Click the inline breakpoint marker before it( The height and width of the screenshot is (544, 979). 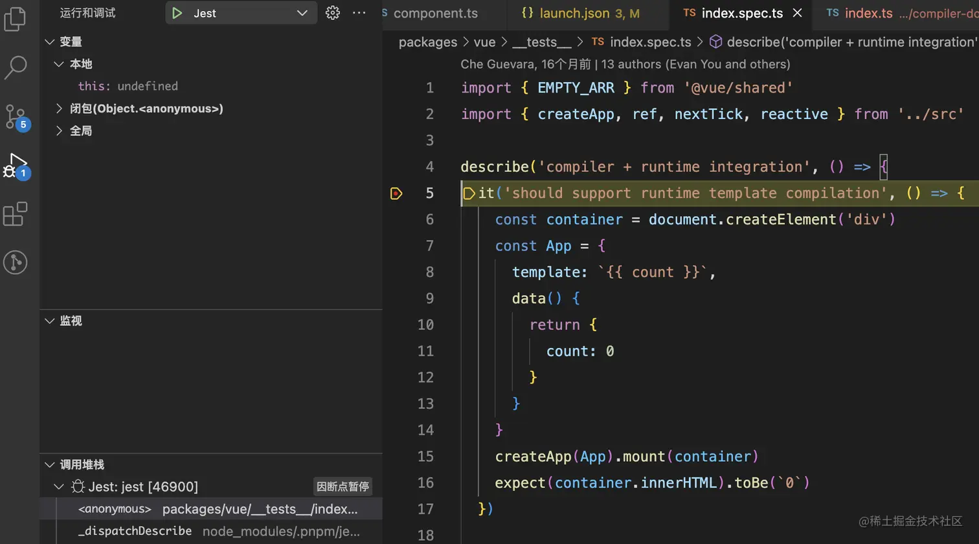click(469, 193)
